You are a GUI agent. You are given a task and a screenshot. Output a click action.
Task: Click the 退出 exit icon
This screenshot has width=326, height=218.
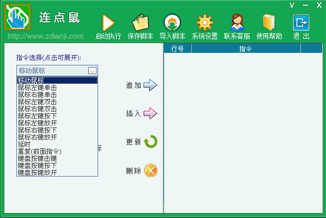coord(301,23)
